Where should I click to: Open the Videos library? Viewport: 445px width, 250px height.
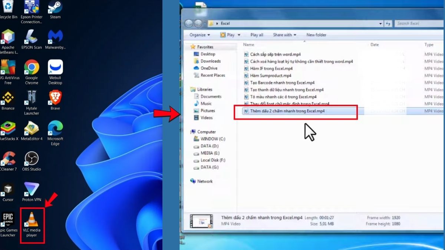(x=203, y=117)
